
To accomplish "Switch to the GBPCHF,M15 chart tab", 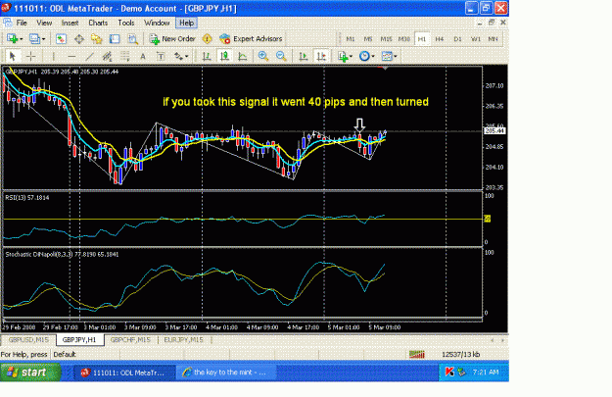I will pos(130,340).
